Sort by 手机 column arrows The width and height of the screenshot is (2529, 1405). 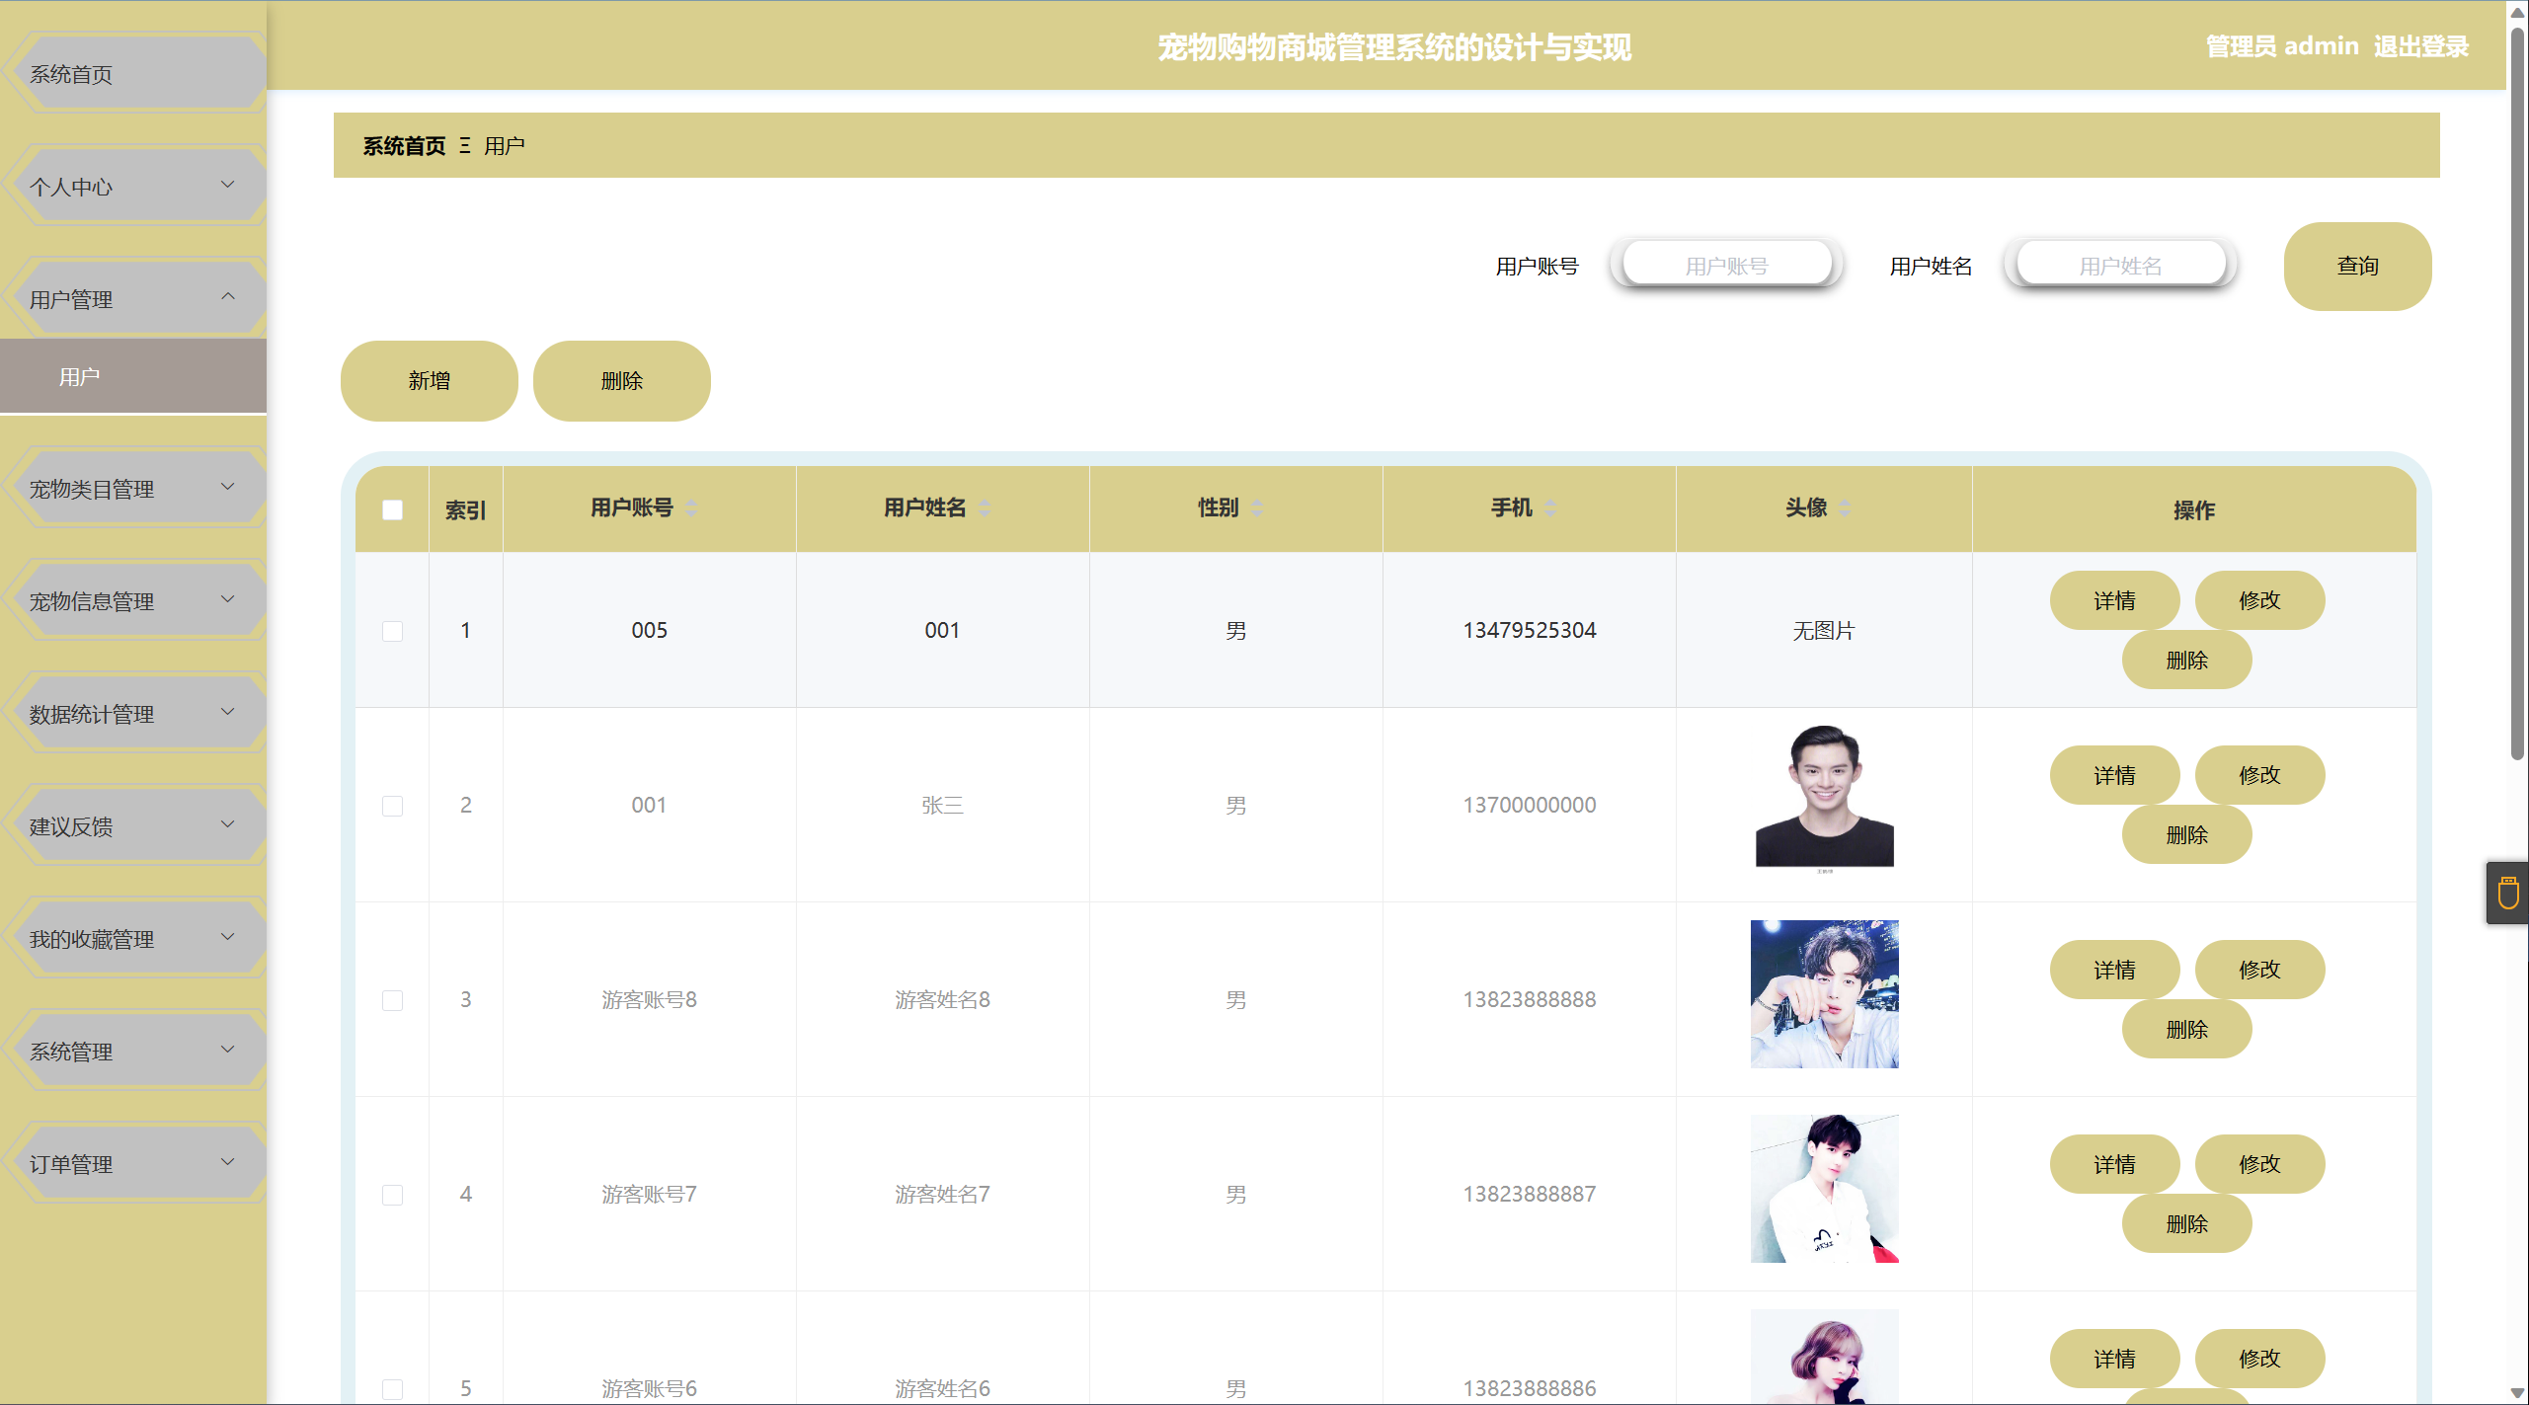(1550, 508)
